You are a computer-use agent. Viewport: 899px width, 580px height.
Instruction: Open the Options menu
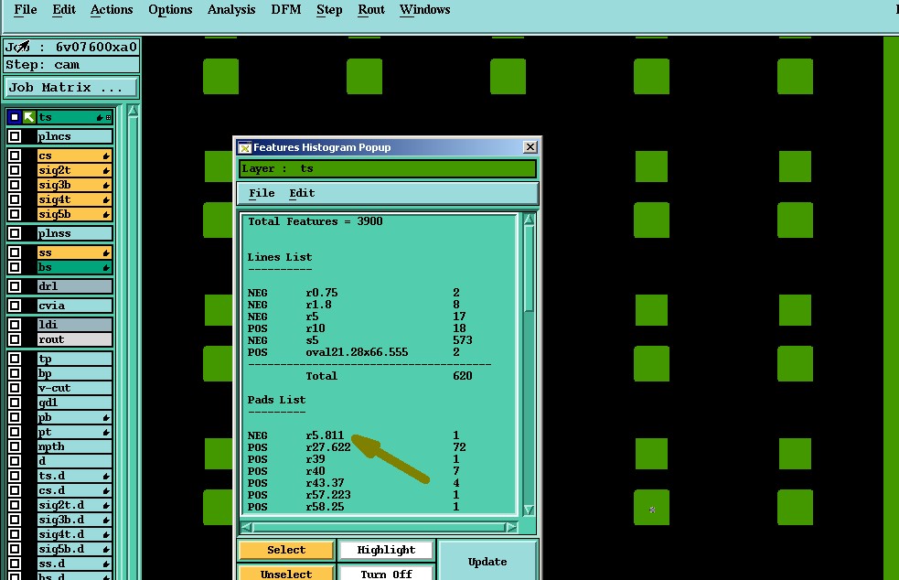coord(170,10)
